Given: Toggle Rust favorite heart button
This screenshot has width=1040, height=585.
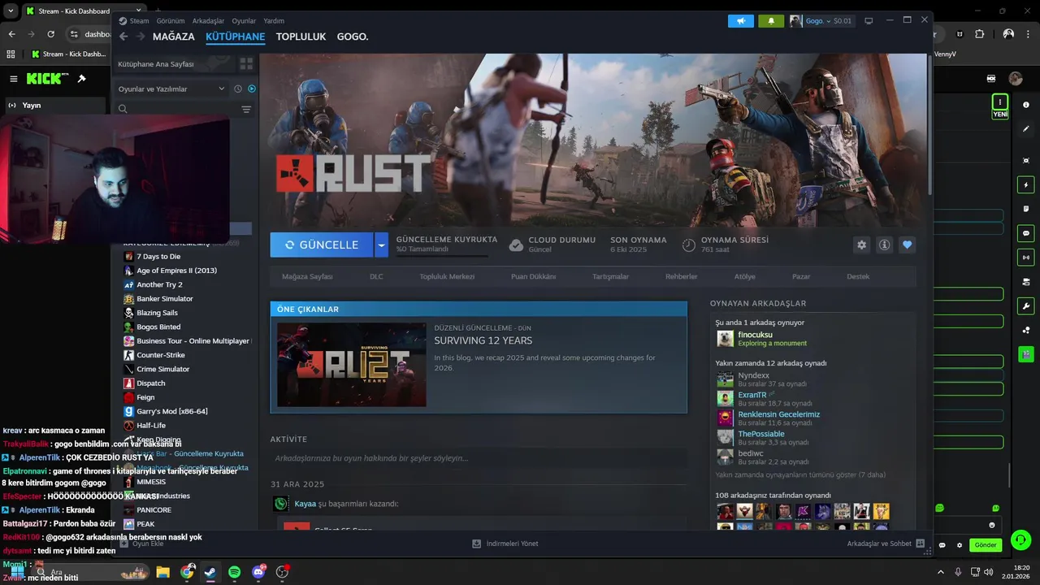Looking at the screenshot, I should [907, 245].
